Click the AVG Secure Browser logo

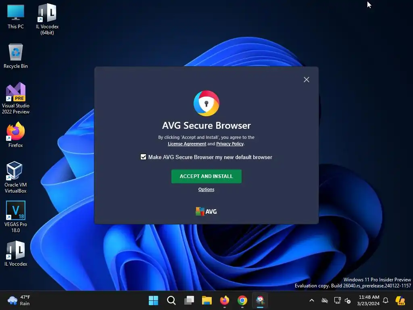(206, 103)
